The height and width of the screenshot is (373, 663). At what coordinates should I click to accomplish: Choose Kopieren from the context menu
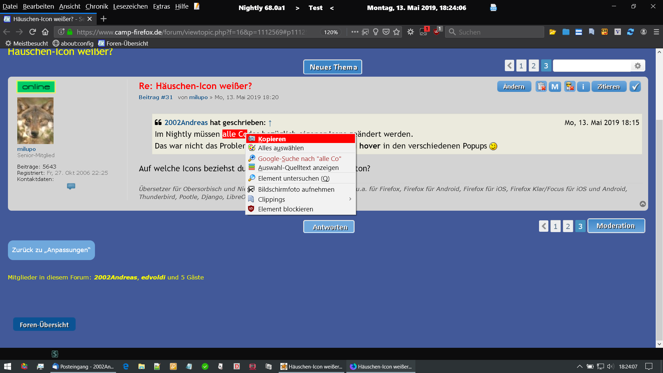(272, 139)
